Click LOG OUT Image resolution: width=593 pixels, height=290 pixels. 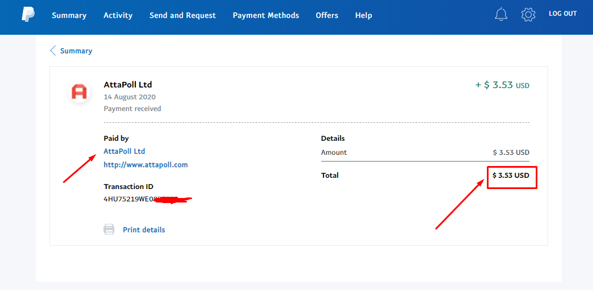click(563, 13)
